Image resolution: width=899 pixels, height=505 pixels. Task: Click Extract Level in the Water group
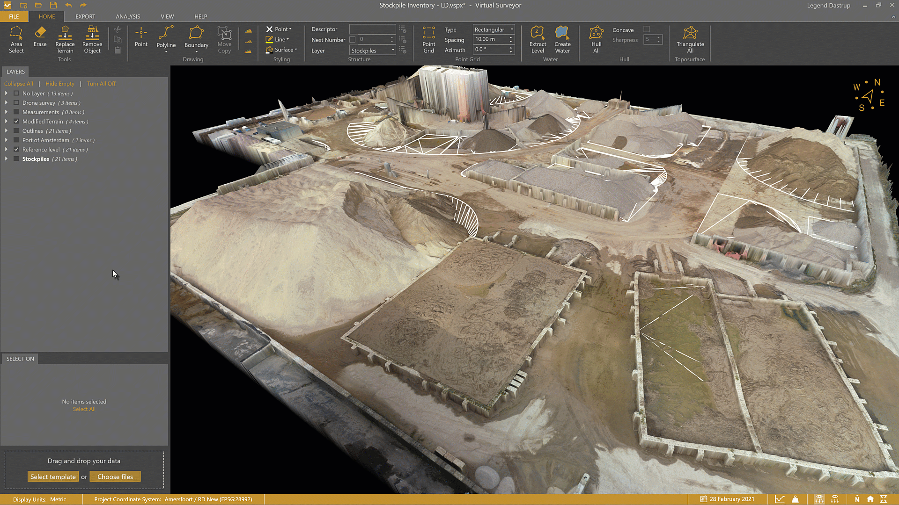click(x=538, y=40)
